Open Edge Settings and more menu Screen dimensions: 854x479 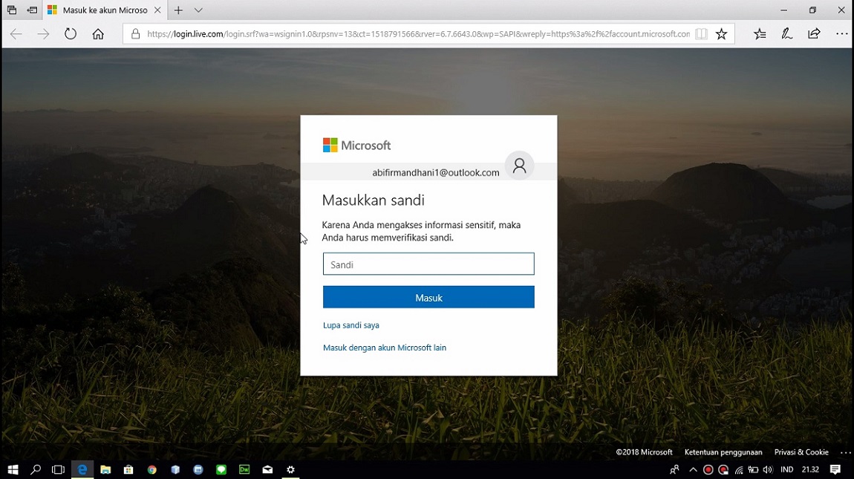tap(841, 34)
